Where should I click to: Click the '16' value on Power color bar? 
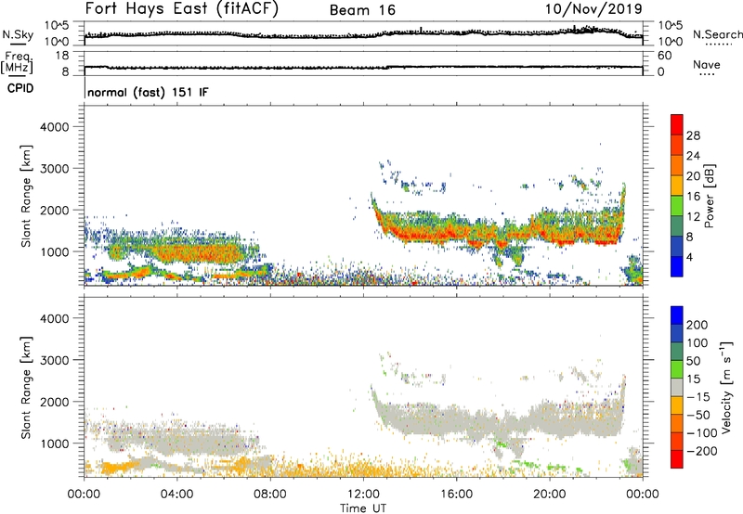[693, 197]
